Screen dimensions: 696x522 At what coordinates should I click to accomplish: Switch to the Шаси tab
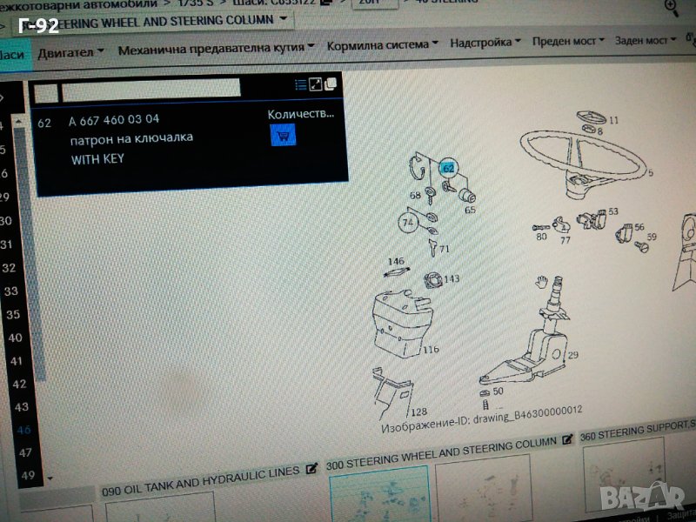(12, 54)
